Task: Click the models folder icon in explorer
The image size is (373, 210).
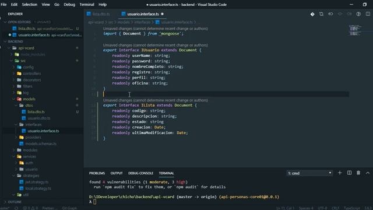Action: click(x=19, y=99)
